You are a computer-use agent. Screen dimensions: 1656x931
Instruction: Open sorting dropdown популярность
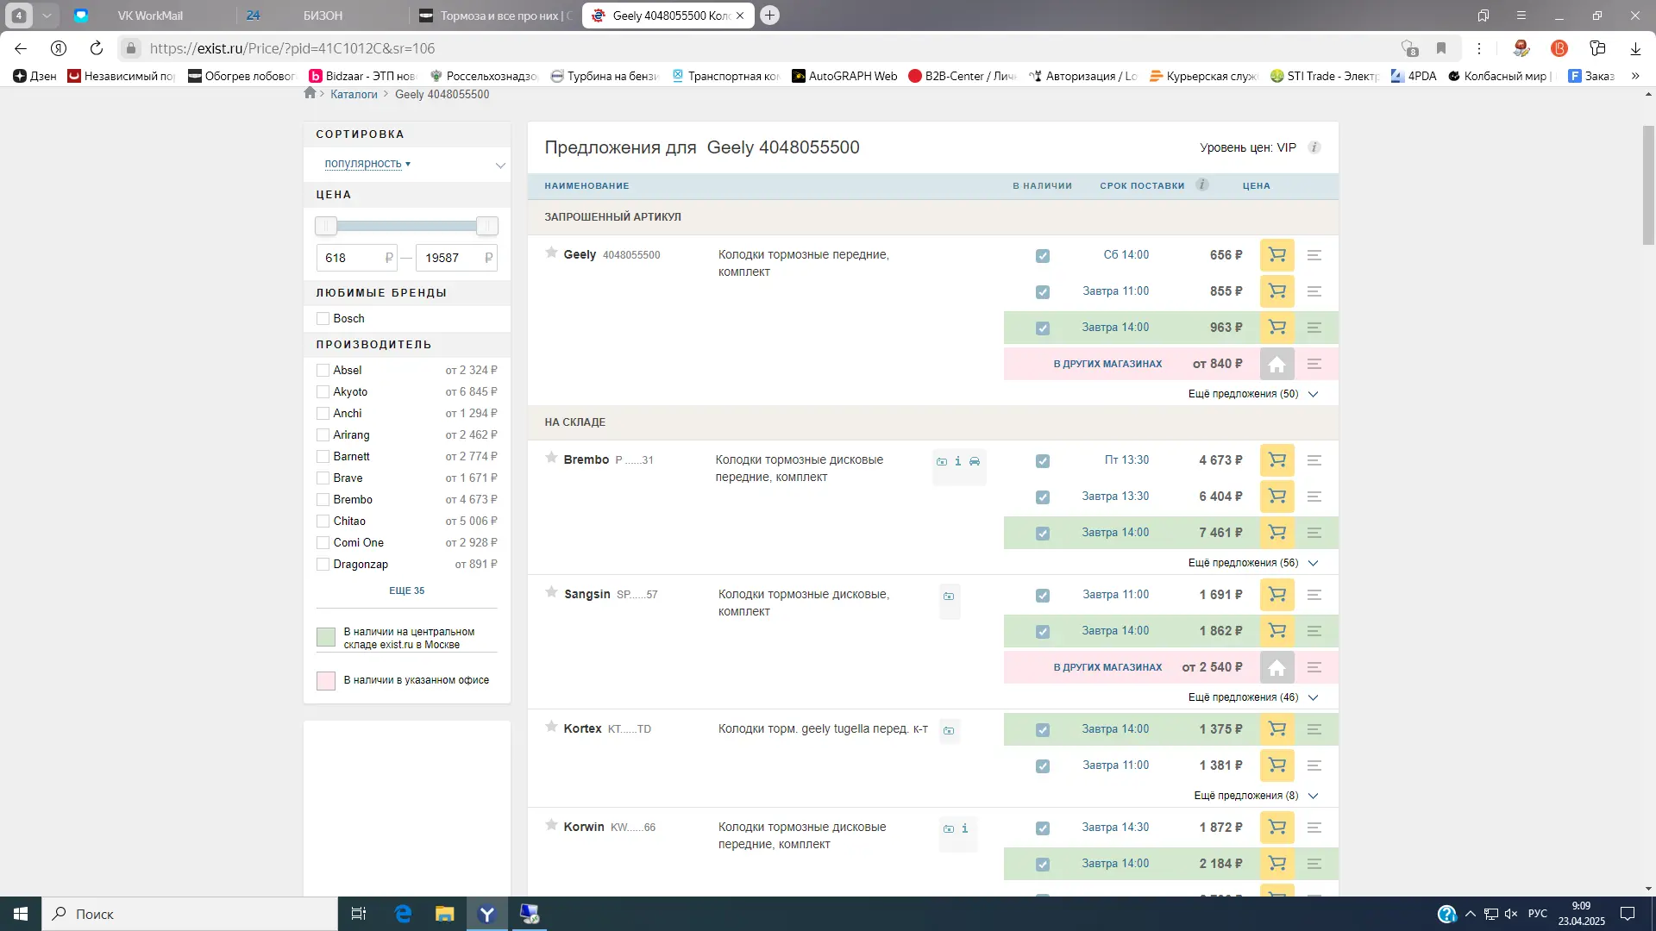pos(367,164)
